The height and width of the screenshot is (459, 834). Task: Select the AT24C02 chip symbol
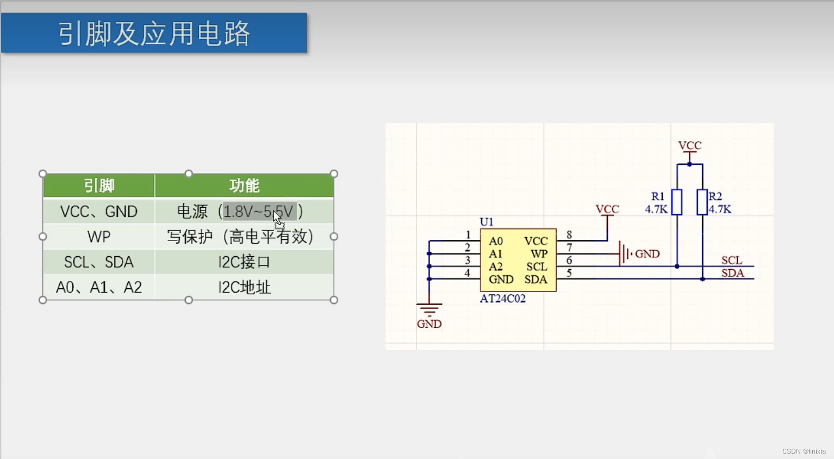tap(518, 260)
